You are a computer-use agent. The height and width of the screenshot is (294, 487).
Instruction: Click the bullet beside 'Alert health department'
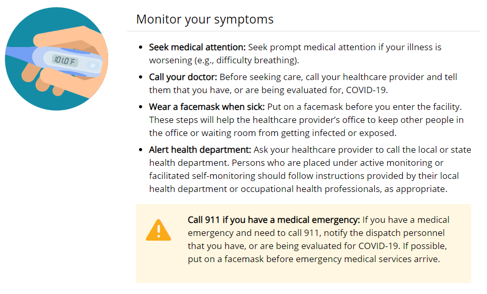(x=141, y=150)
